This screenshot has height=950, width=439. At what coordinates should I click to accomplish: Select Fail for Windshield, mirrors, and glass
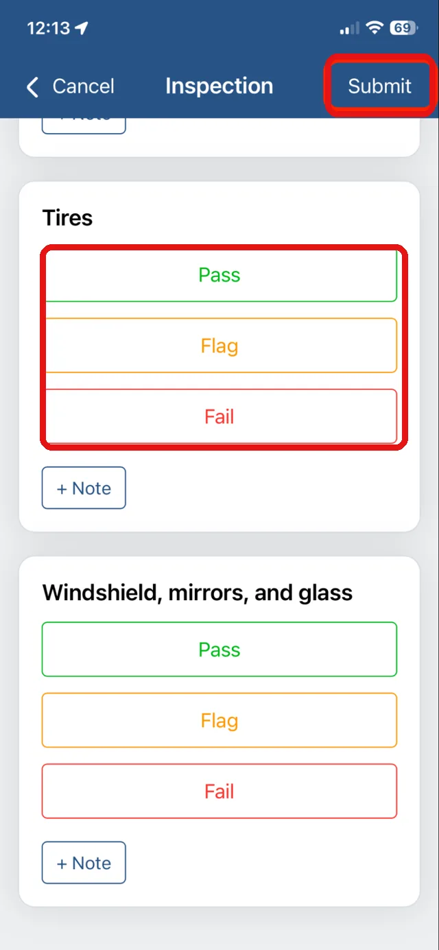pyautogui.click(x=219, y=791)
